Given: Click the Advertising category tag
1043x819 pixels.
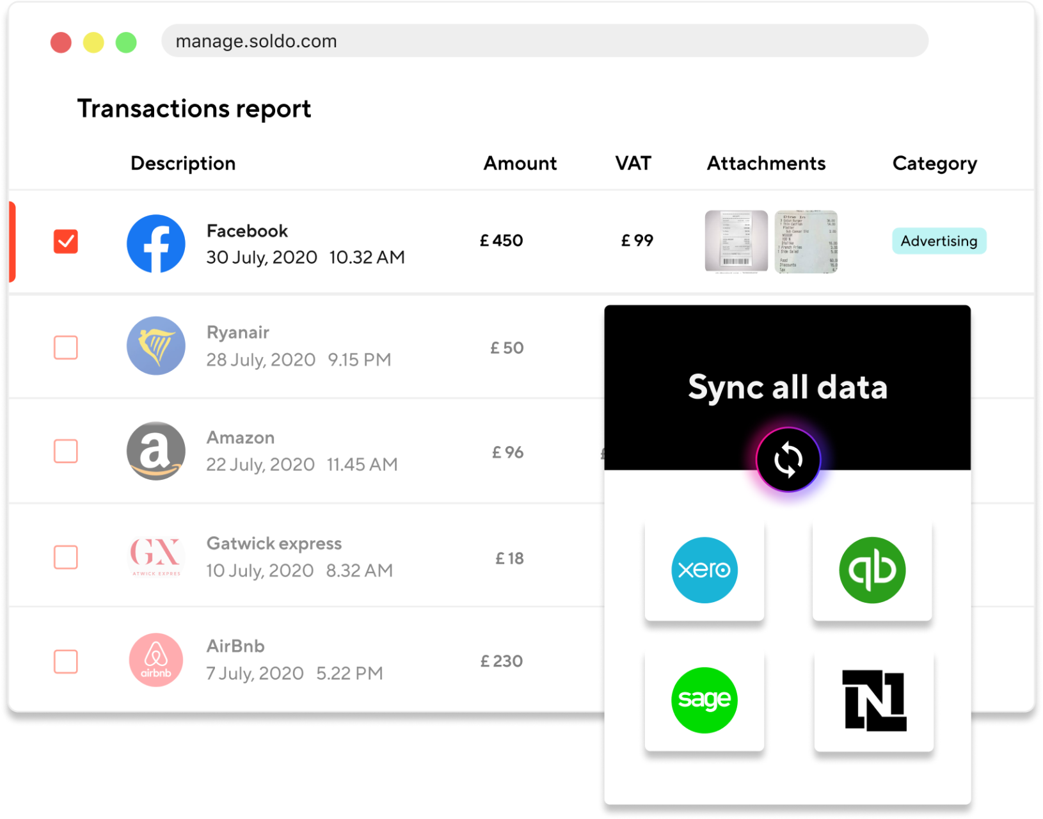Looking at the screenshot, I should point(939,241).
